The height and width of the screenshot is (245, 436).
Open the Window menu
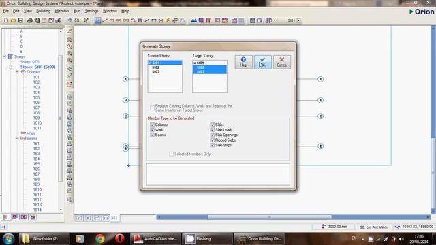tap(110, 11)
